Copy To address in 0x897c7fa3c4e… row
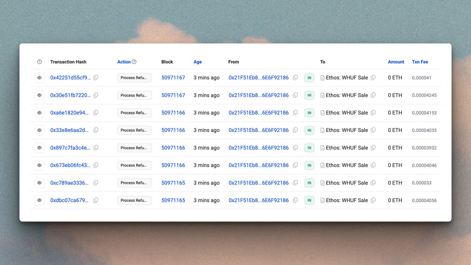 [x=373, y=148]
